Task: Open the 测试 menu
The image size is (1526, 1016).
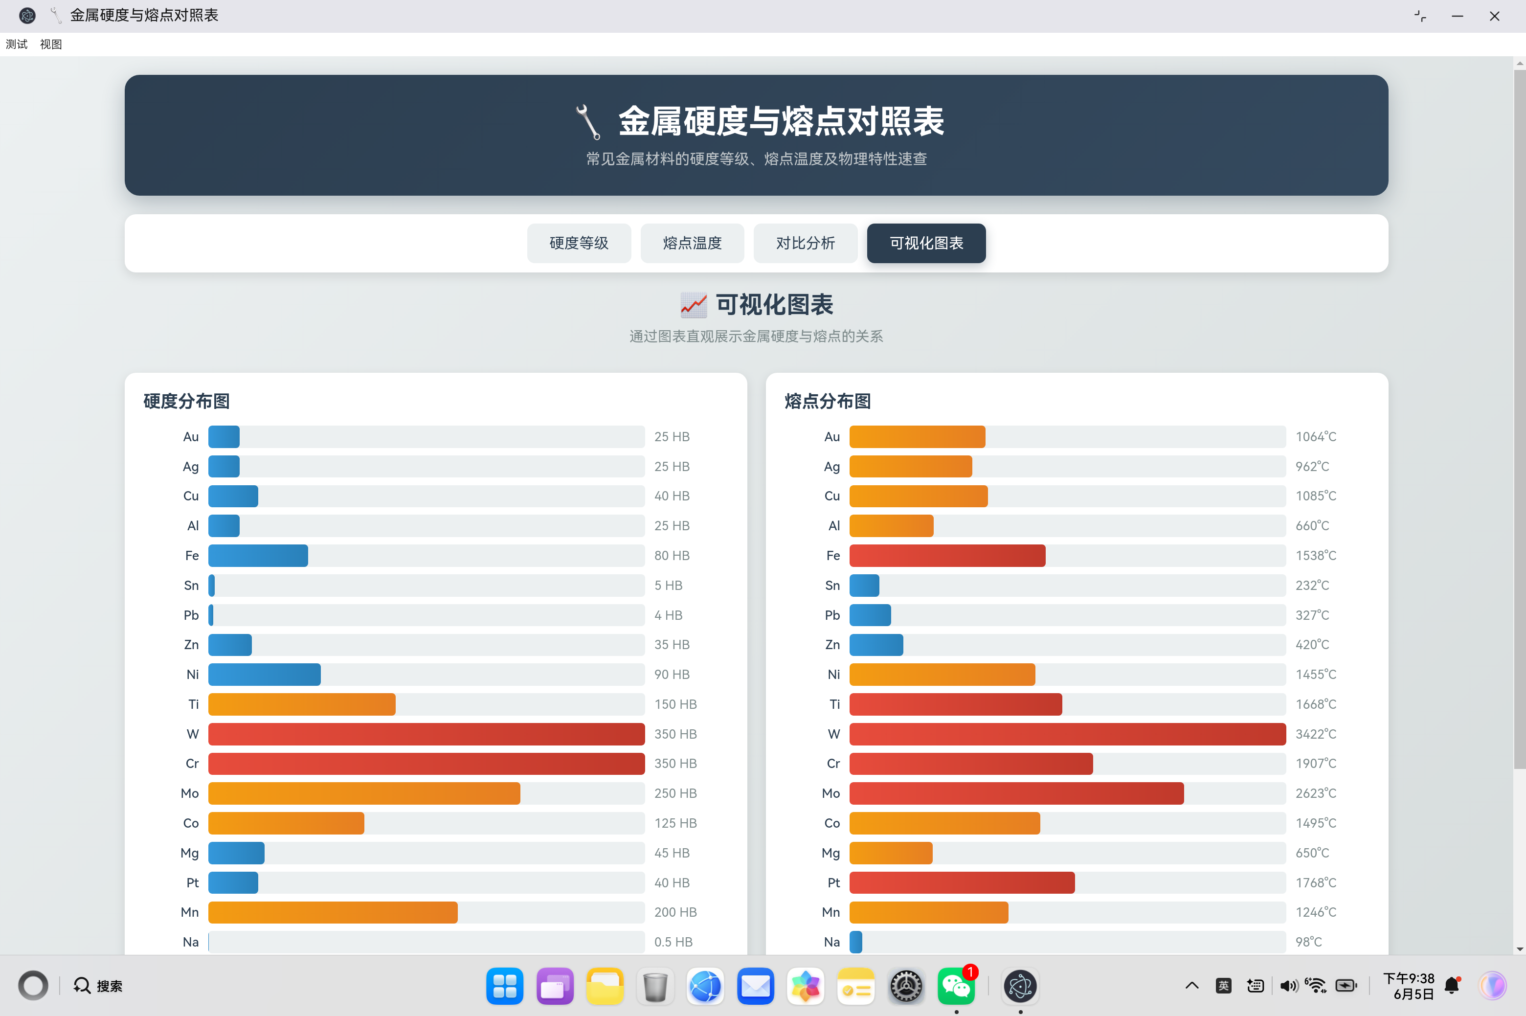Action: click(x=17, y=44)
